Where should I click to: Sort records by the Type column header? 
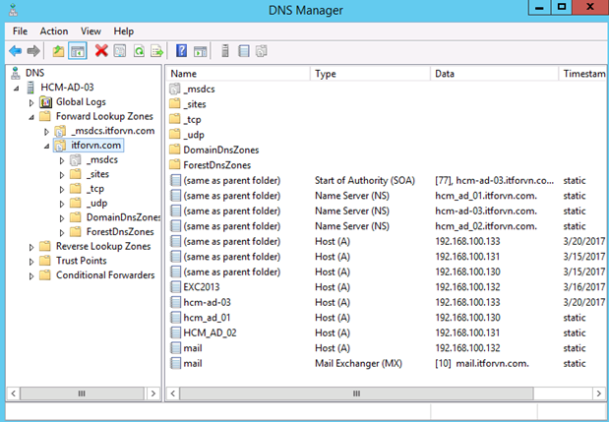(369, 74)
